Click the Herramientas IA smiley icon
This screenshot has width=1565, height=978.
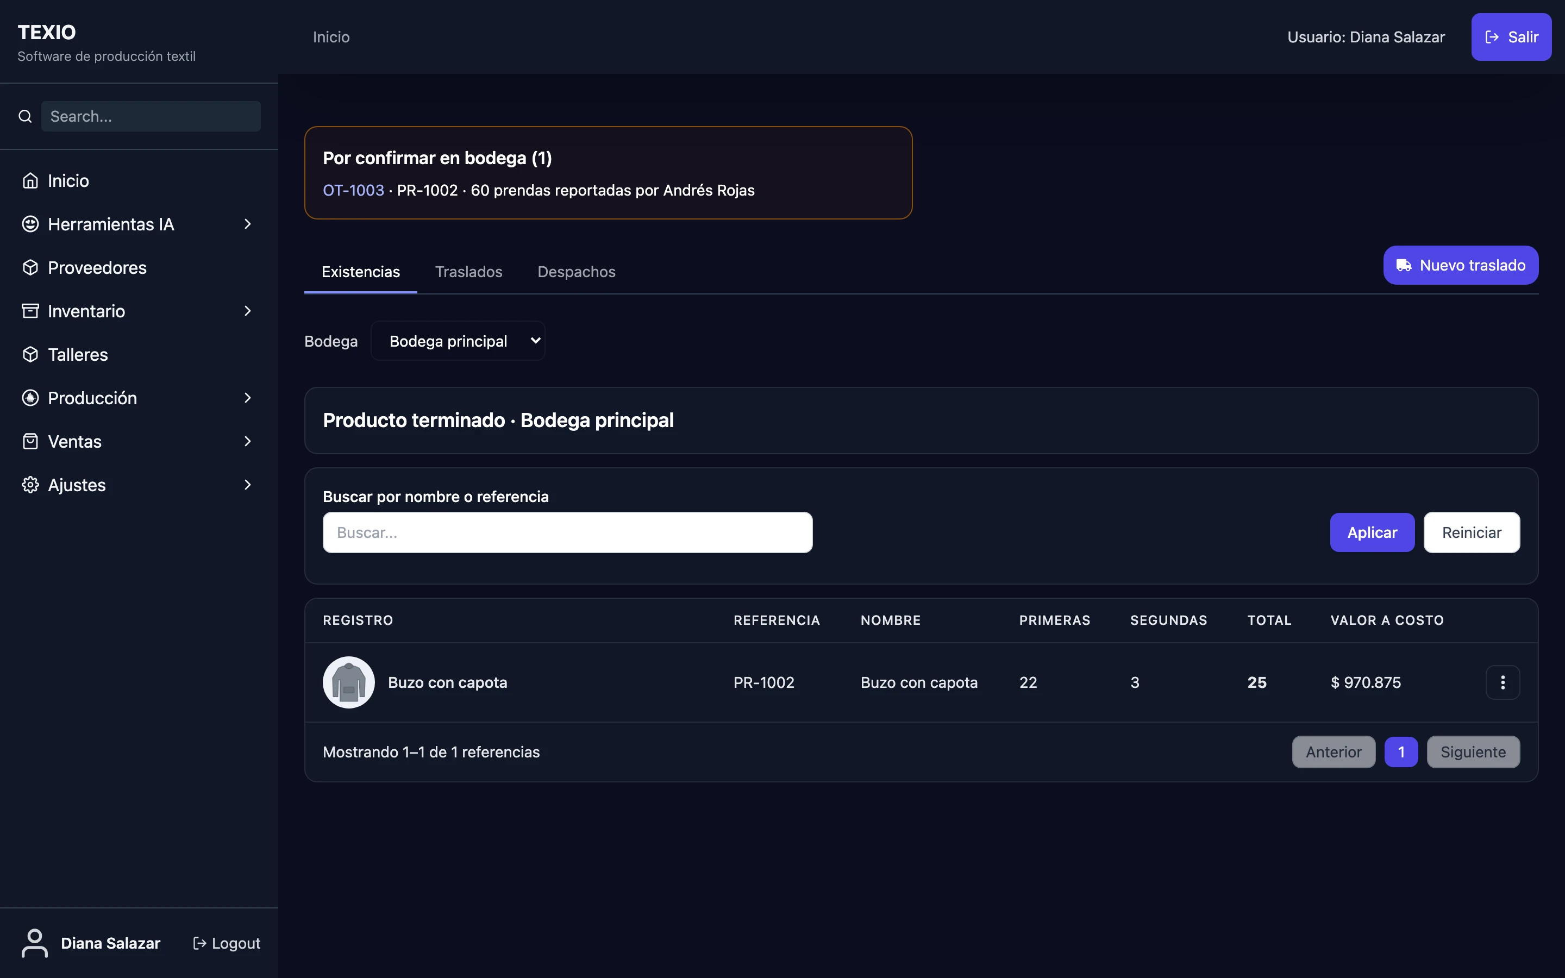30,224
